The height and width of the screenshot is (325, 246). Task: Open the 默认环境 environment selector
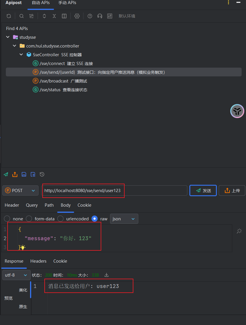127,16
